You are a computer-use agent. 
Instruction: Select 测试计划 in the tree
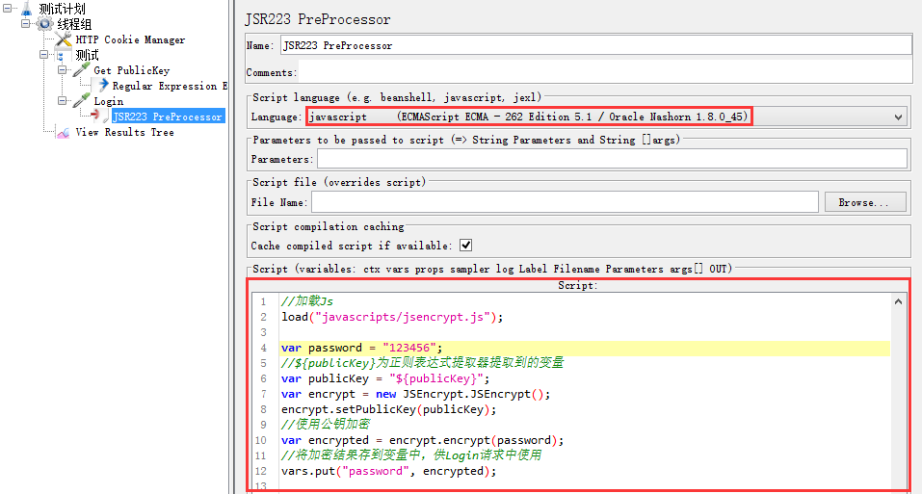[x=62, y=9]
